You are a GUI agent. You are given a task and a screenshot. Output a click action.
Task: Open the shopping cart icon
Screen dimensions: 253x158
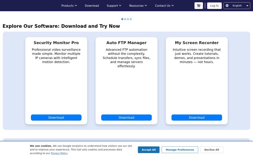(x=199, y=6)
